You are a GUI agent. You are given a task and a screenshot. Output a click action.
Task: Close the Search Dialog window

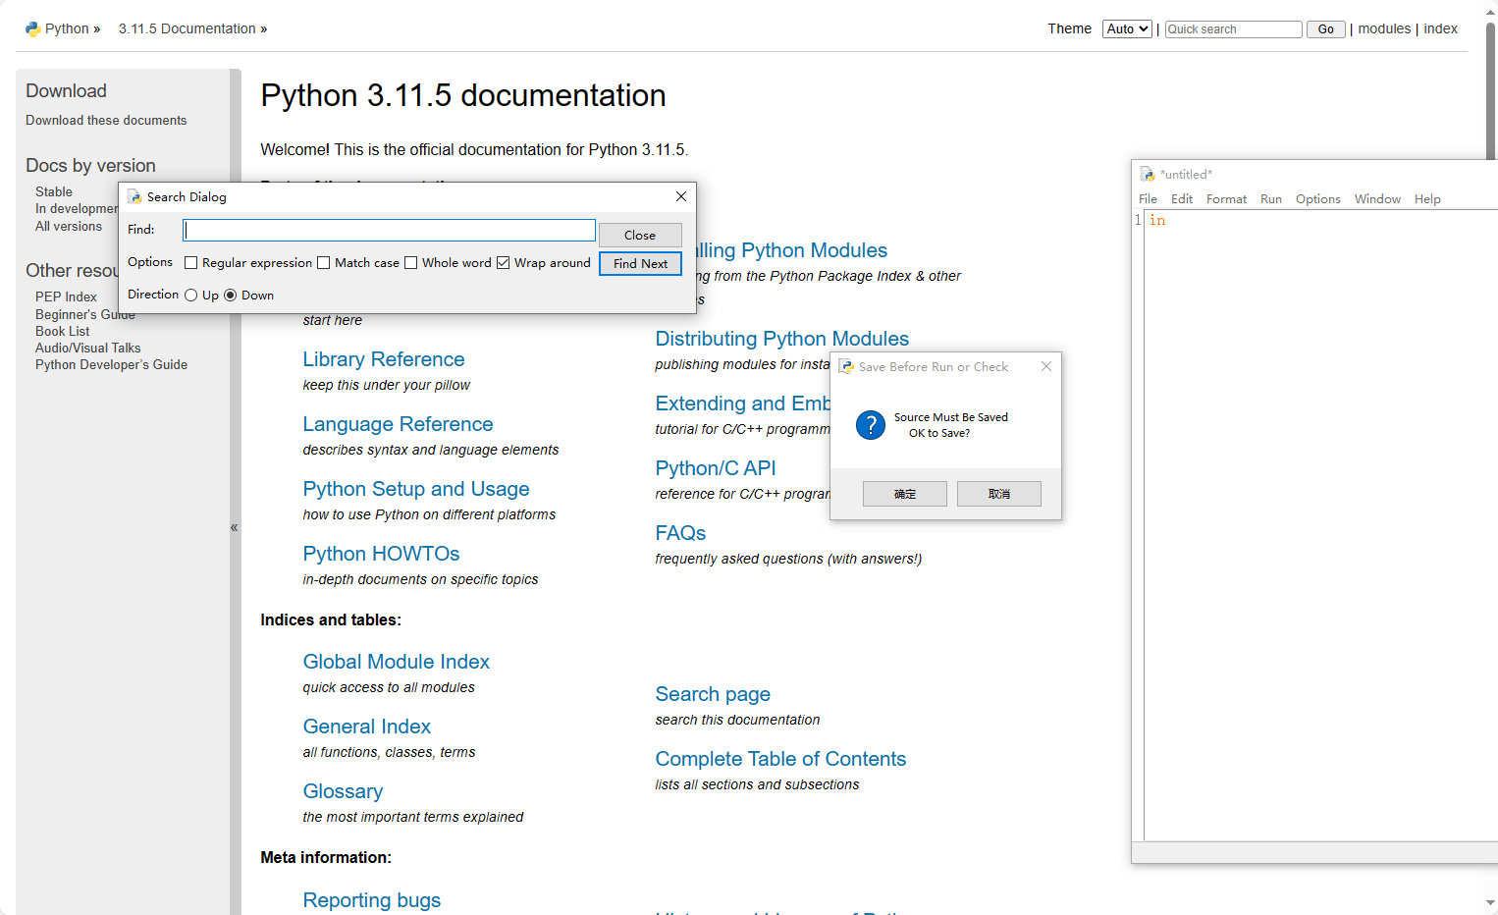pyautogui.click(x=681, y=196)
